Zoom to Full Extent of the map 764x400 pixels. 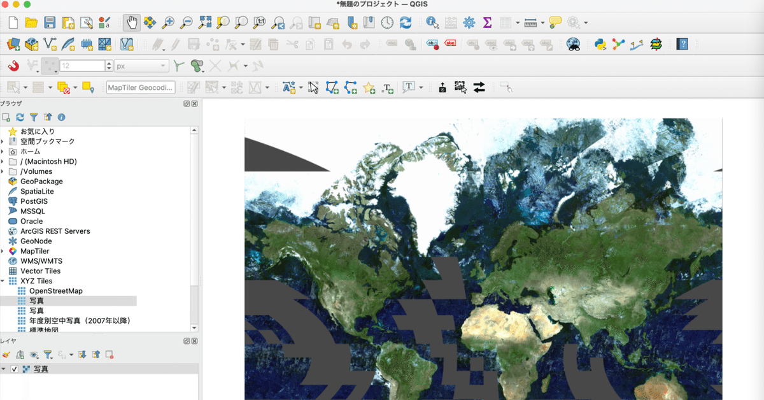tap(205, 22)
